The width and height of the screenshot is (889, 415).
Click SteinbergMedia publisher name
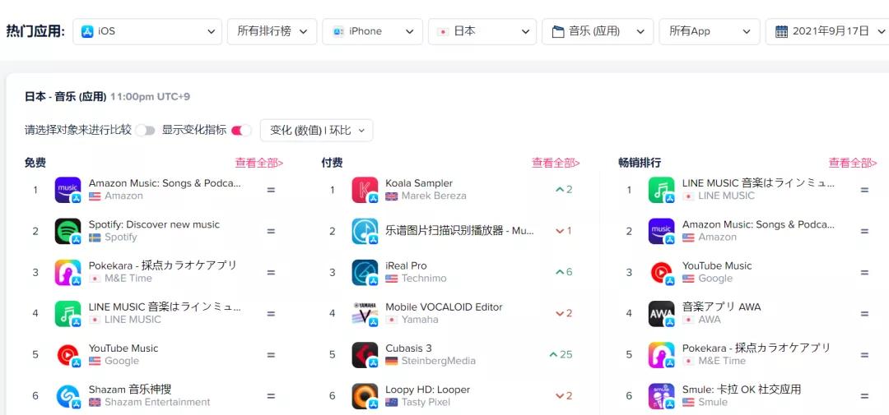click(x=438, y=362)
